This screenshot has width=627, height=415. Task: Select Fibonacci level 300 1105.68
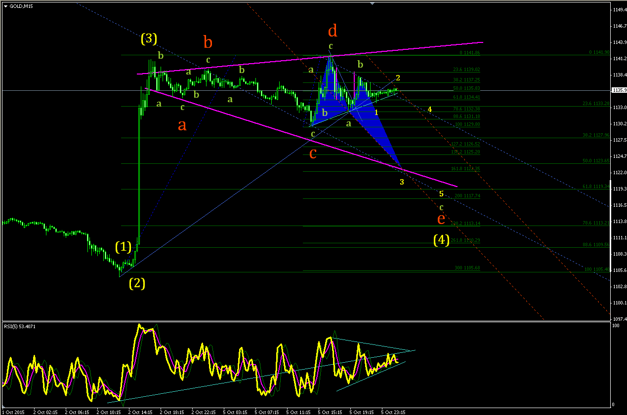click(x=467, y=268)
